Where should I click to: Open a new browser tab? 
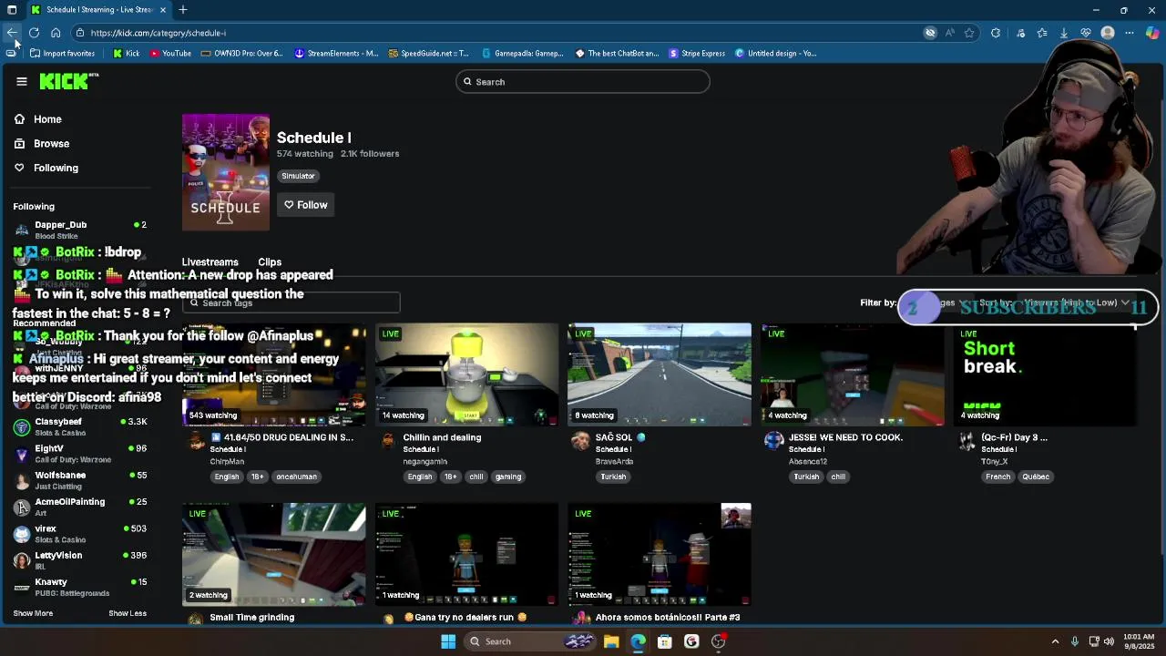[183, 10]
